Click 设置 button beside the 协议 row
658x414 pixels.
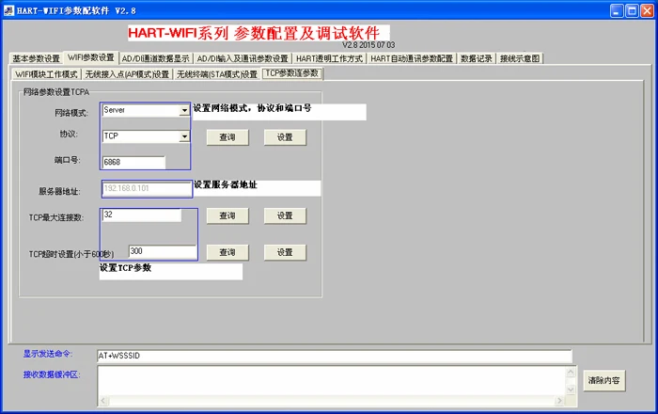point(285,137)
